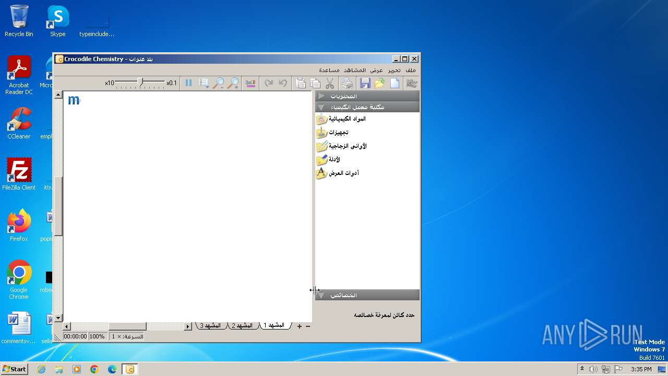Open the الأواني الزجاجية glassware folder

342,146
